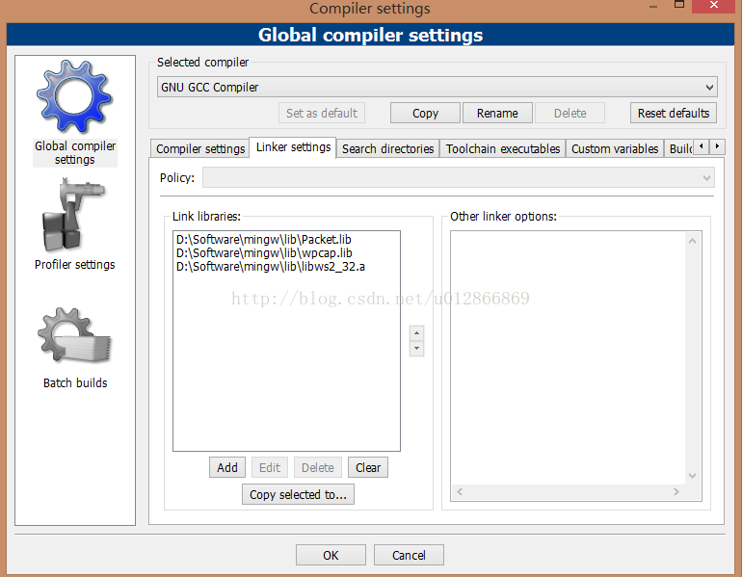Minimize the Compiler settings window
Viewport: 742px width, 577px height.
653,6
